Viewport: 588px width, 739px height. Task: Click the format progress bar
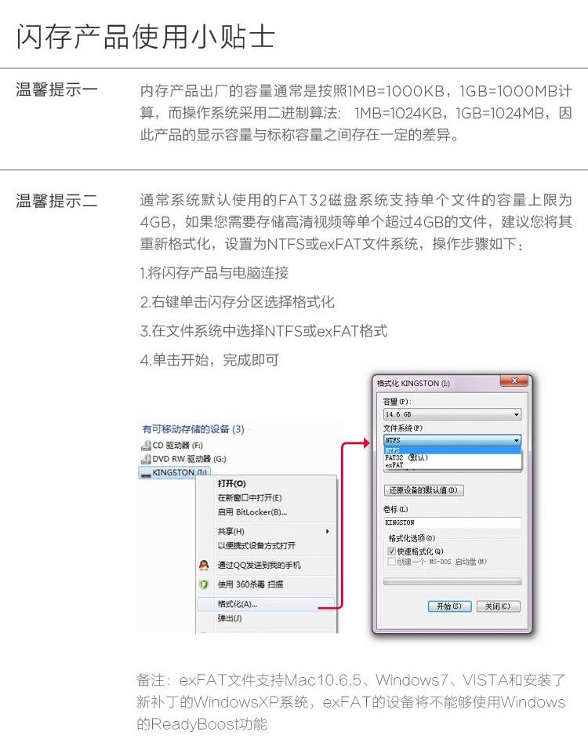452,581
